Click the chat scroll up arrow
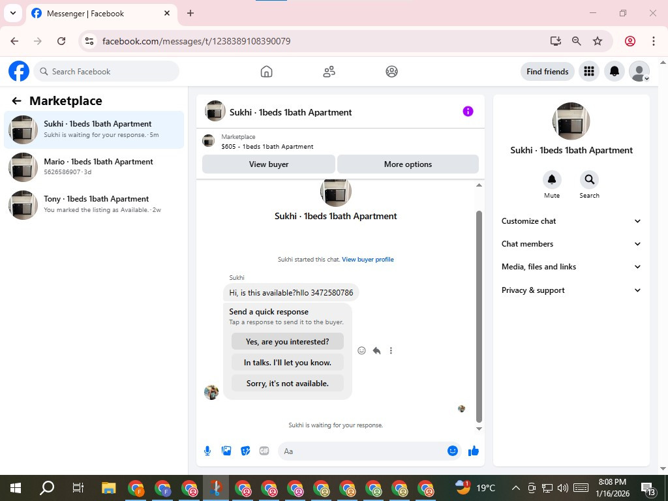The width and height of the screenshot is (668, 501). [479, 185]
